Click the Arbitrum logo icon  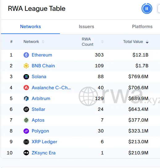(26, 98)
